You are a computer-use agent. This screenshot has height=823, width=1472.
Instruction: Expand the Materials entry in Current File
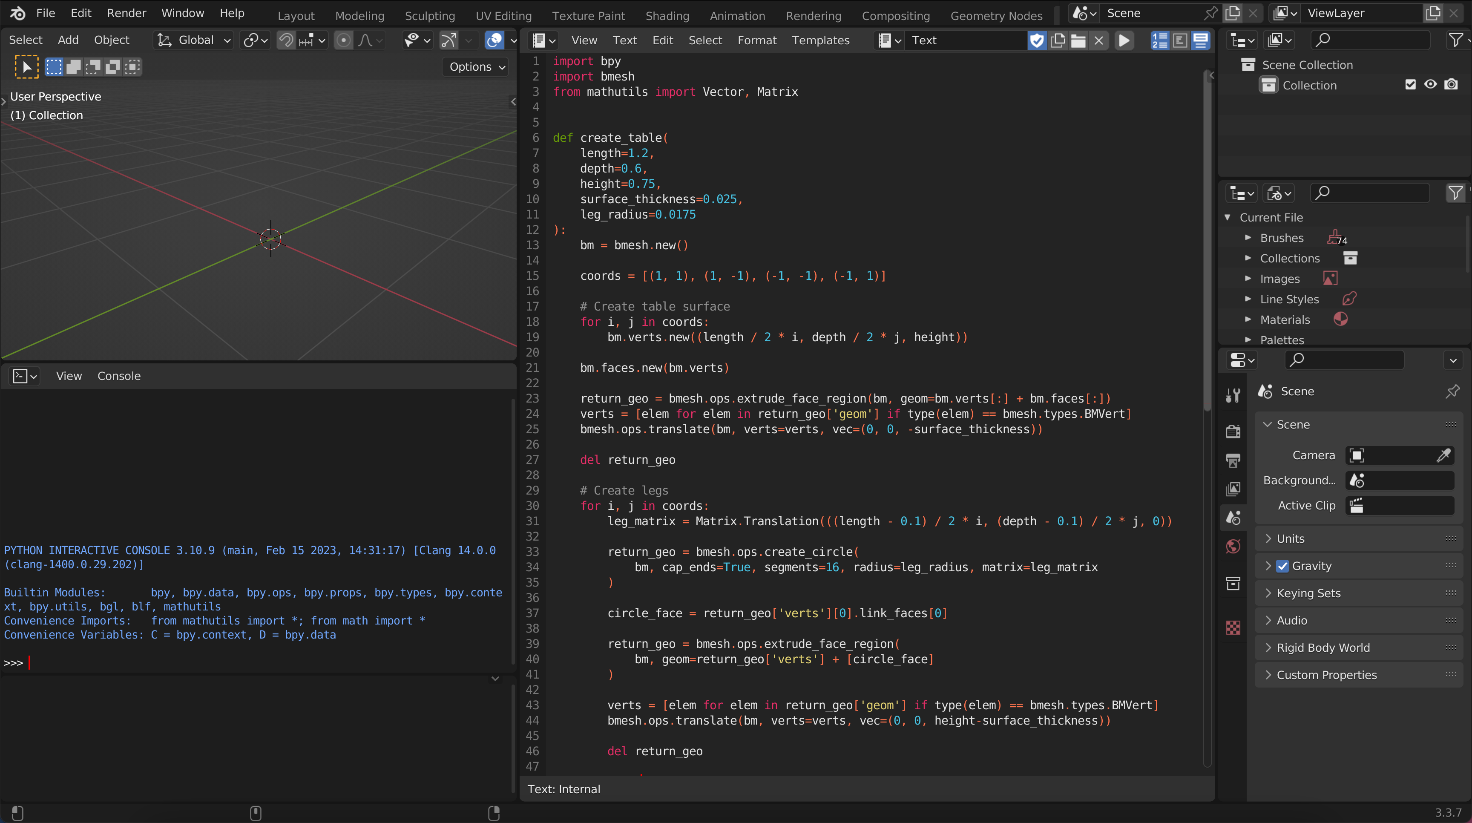(1248, 319)
